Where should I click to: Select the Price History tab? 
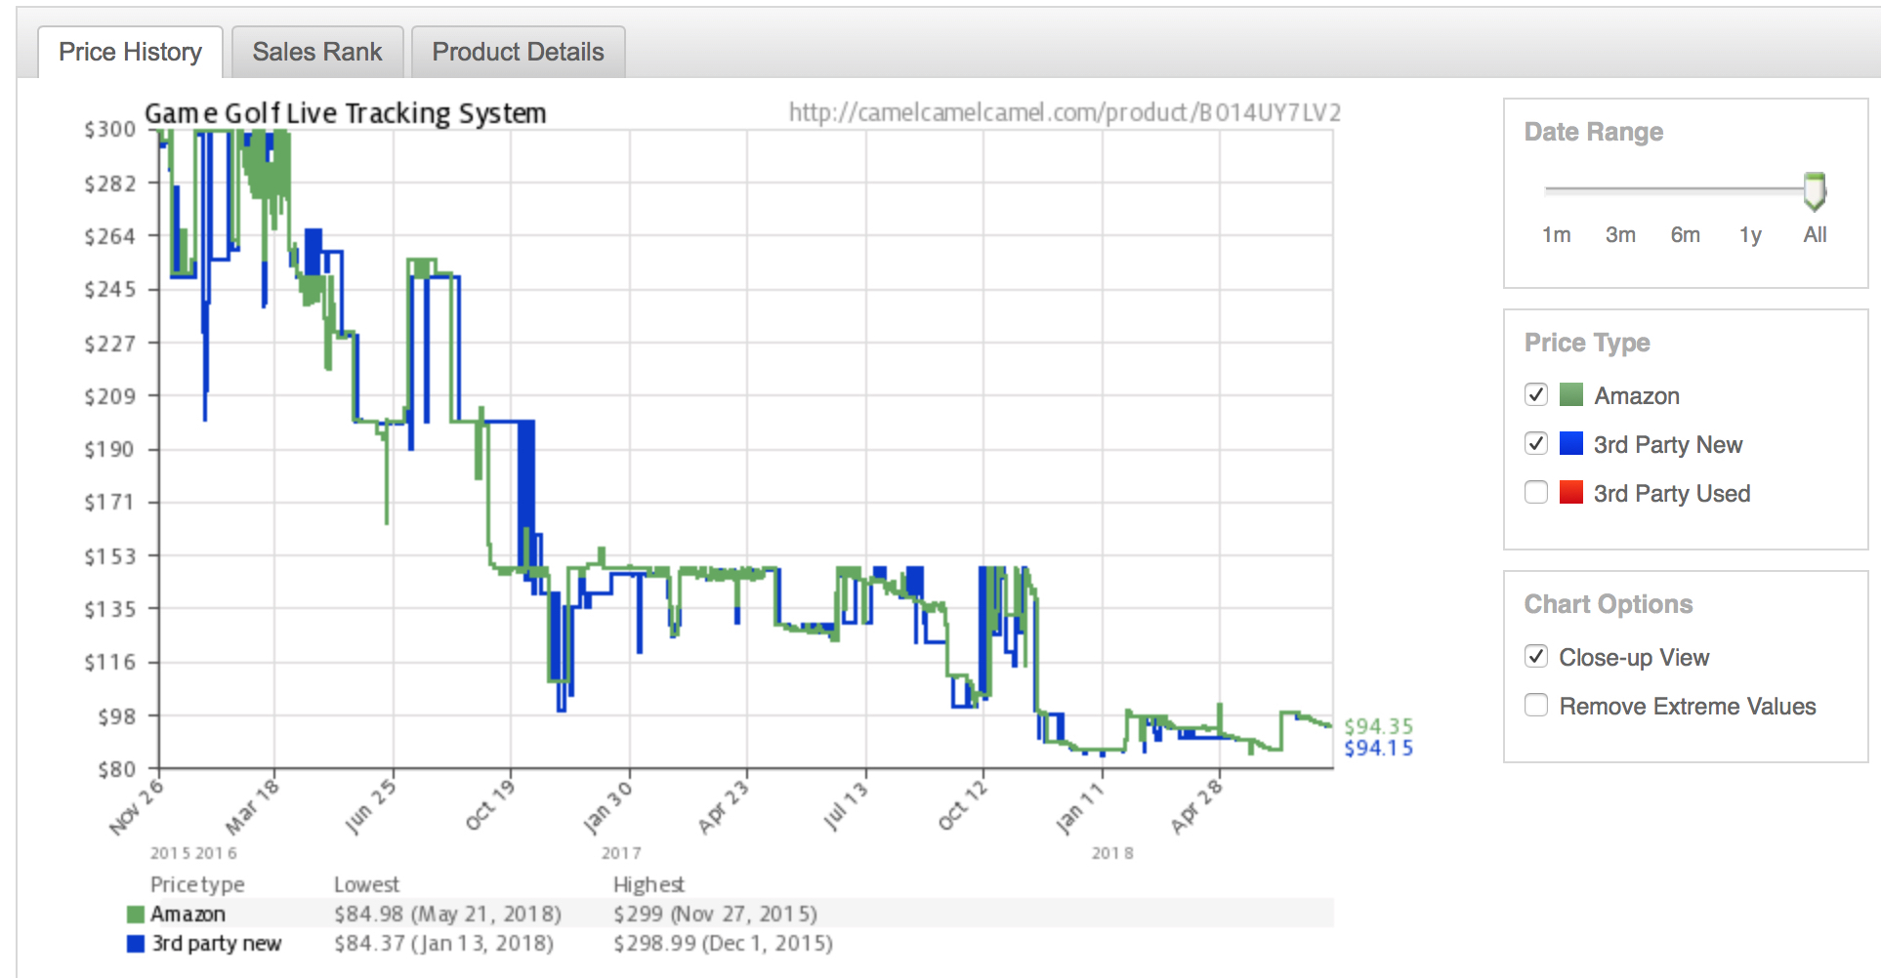click(130, 52)
